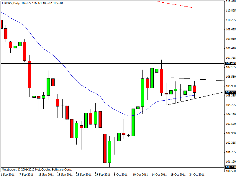The width and height of the screenshot is (236, 177).
Task: Click the 1 Sep 2011 date label
Action: (8, 174)
